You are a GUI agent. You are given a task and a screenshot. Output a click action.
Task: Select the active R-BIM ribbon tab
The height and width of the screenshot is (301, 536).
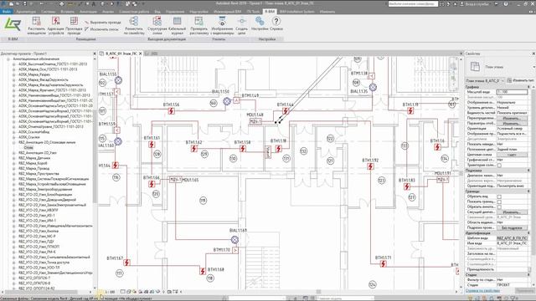click(270, 11)
